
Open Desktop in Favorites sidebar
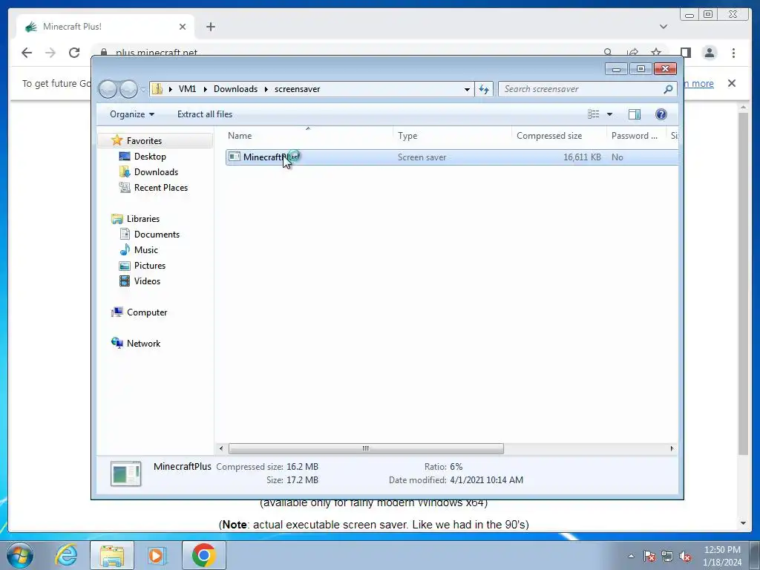pyautogui.click(x=150, y=156)
